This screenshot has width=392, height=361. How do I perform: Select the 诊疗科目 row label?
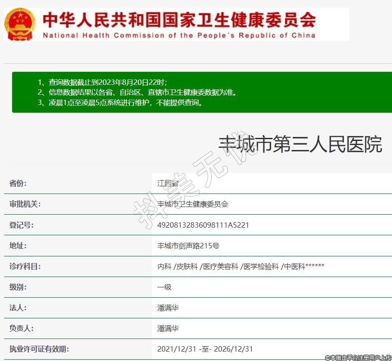point(25,266)
